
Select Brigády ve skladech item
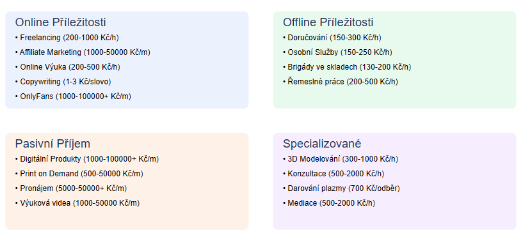347,67
